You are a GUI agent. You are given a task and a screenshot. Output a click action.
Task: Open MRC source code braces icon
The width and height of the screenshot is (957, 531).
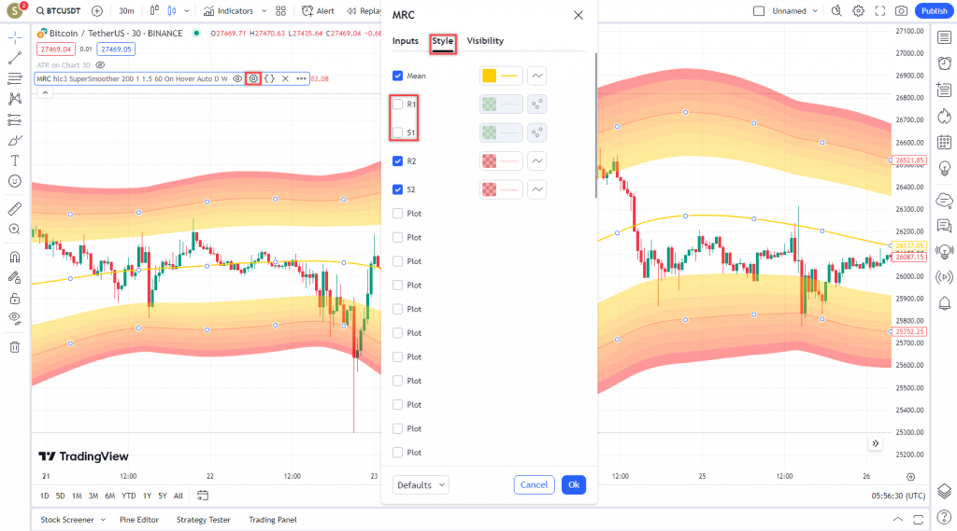click(x=269, y=78)
